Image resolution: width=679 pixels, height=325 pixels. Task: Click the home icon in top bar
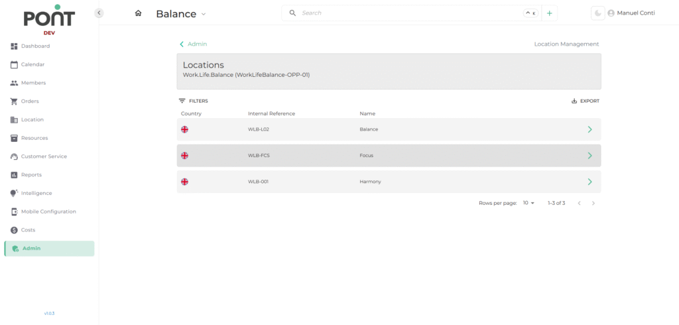click(138, 13)
